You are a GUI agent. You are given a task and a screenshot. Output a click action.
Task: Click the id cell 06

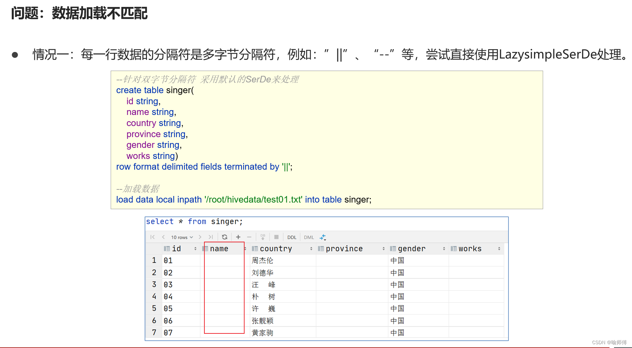point(181,321)
